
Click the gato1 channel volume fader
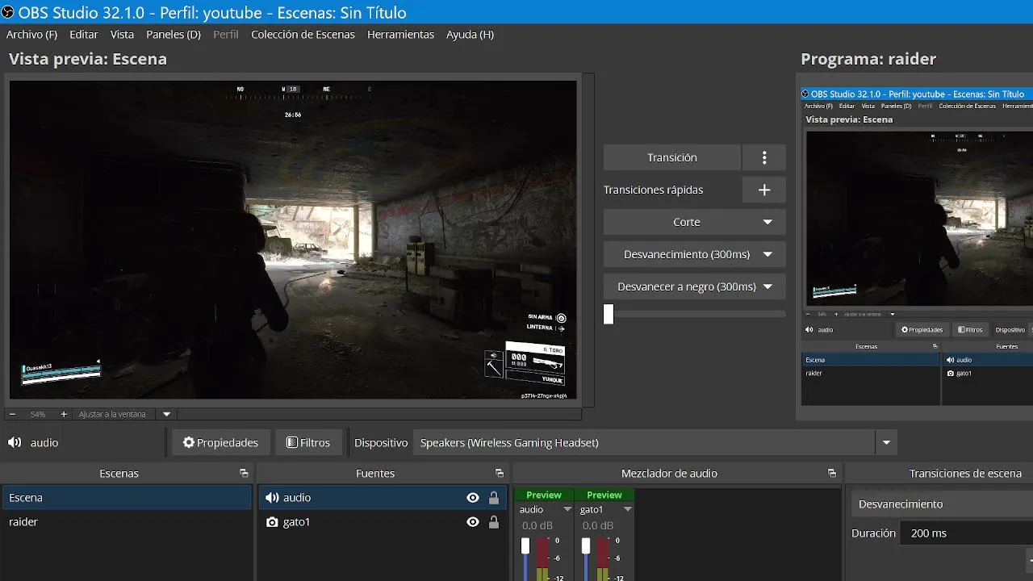(x=586, y=546)
